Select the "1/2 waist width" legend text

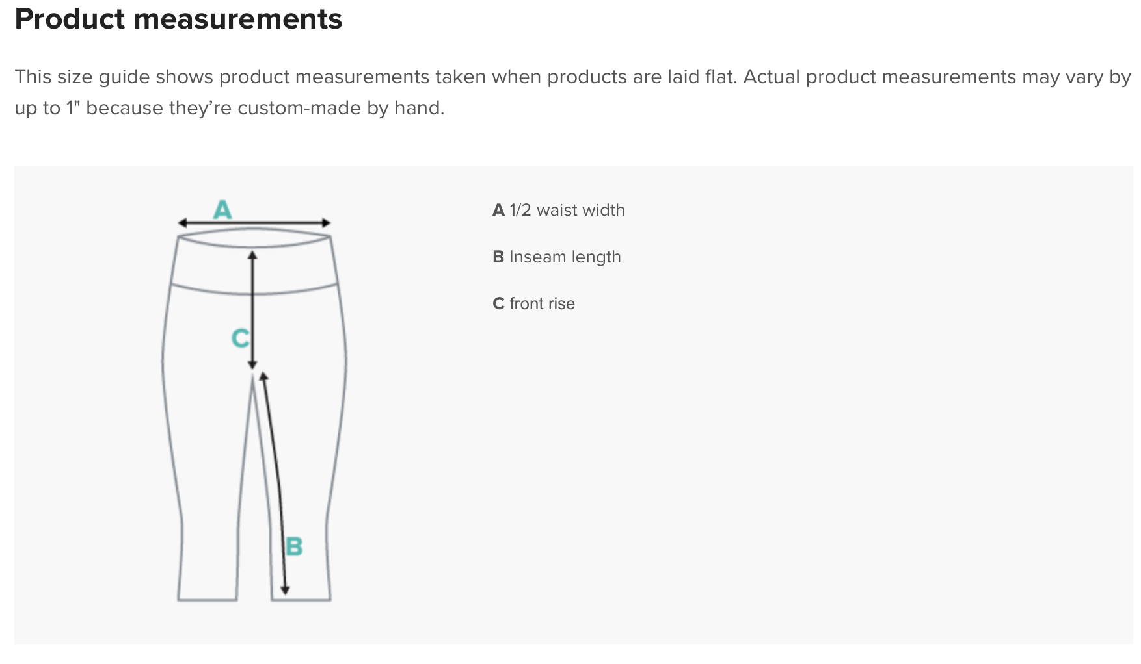click(567, 211)
